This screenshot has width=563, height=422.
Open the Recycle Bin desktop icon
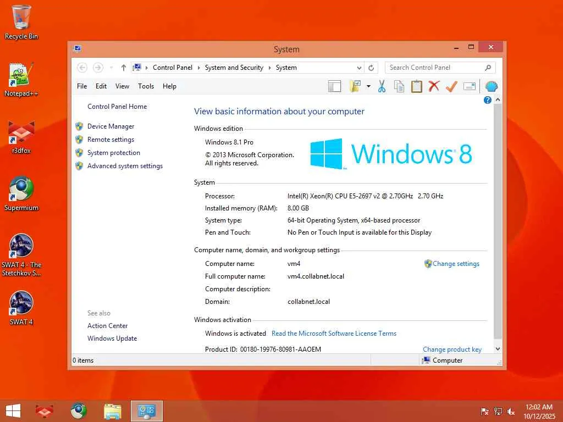tap(21, 22)
